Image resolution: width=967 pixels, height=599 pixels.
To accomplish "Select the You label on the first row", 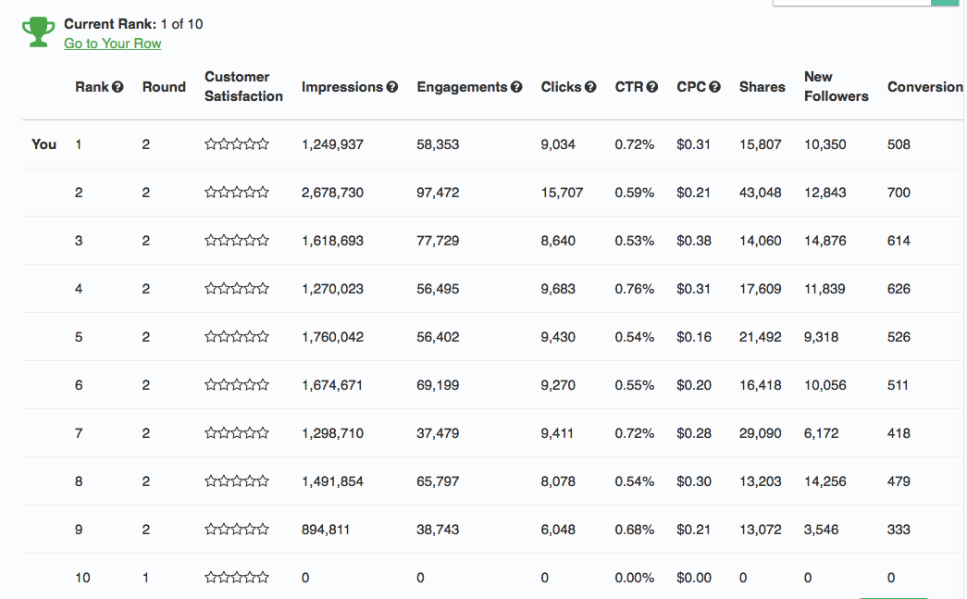I will click(x=43, y=144).
